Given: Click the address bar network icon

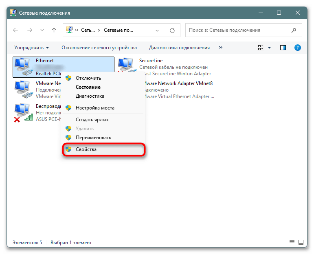Looking at the screenshot, I should tap(70, 30).
